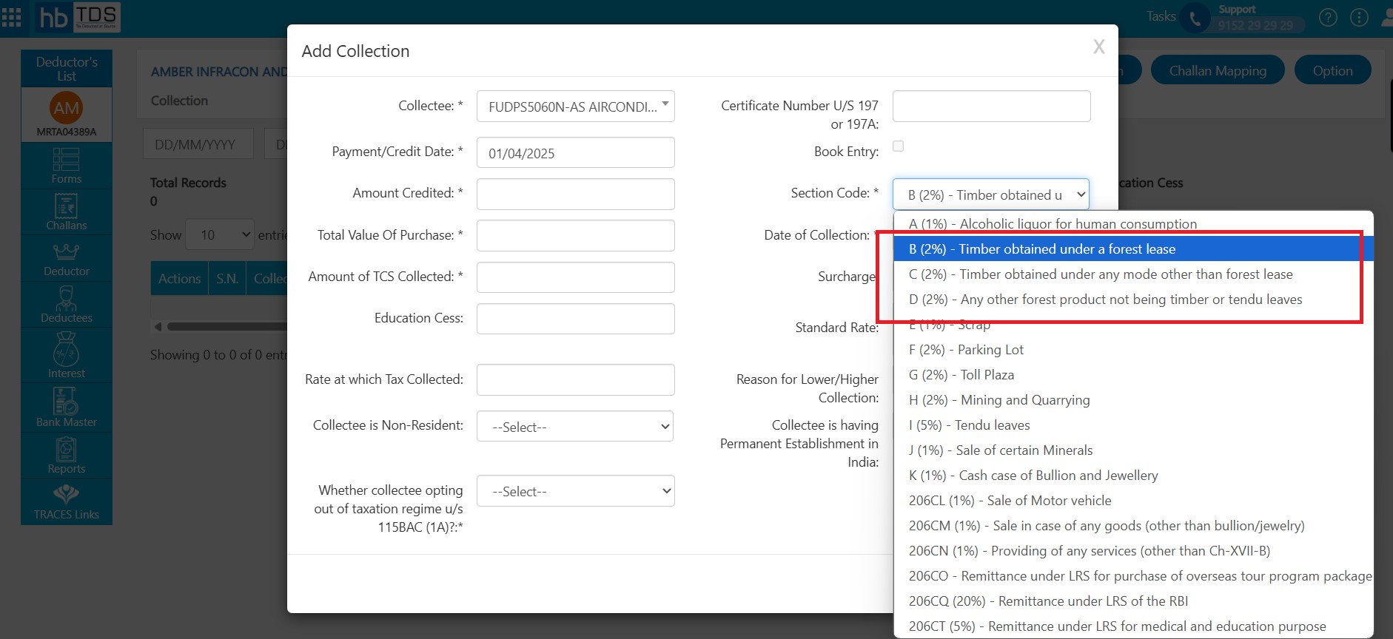
Task: Open the Collectee dropdown
Action: [576, 106]
